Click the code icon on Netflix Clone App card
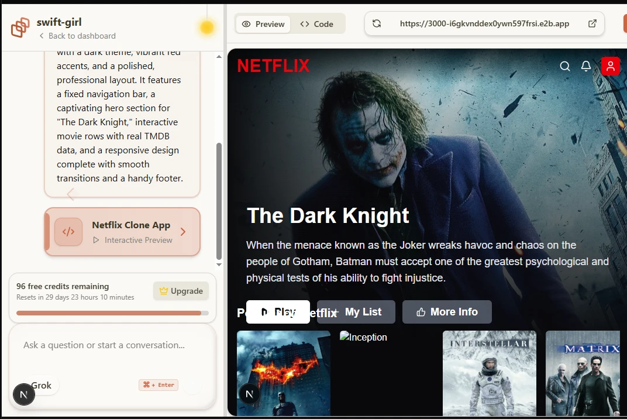 click(x=68, y=232)
